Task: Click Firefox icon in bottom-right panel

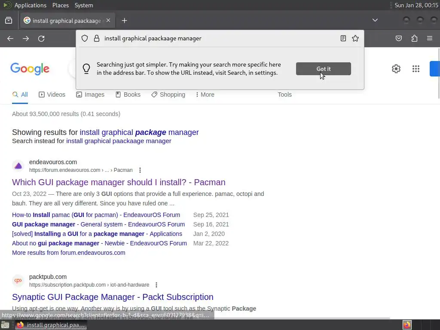Action: point(407,325)
